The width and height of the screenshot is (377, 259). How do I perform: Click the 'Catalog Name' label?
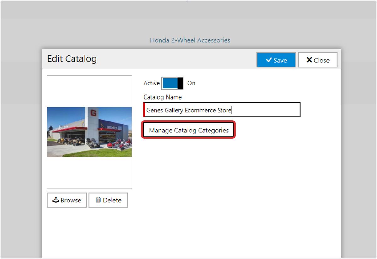162,97
